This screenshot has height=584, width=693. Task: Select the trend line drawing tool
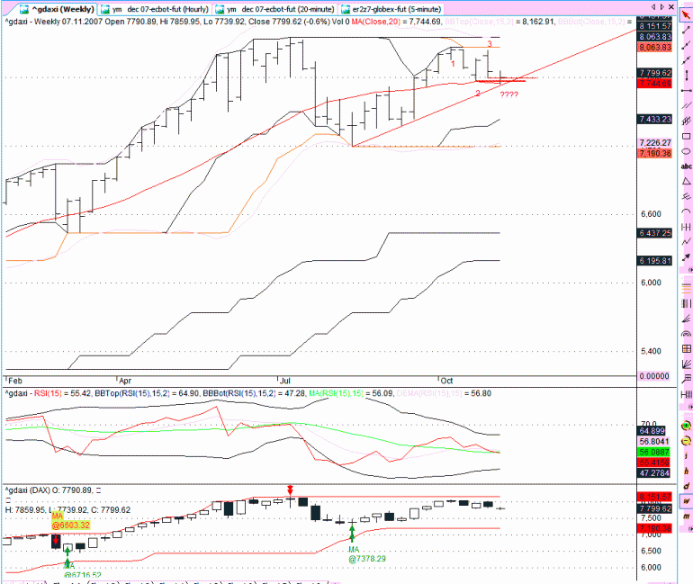[x=686, y=30]
